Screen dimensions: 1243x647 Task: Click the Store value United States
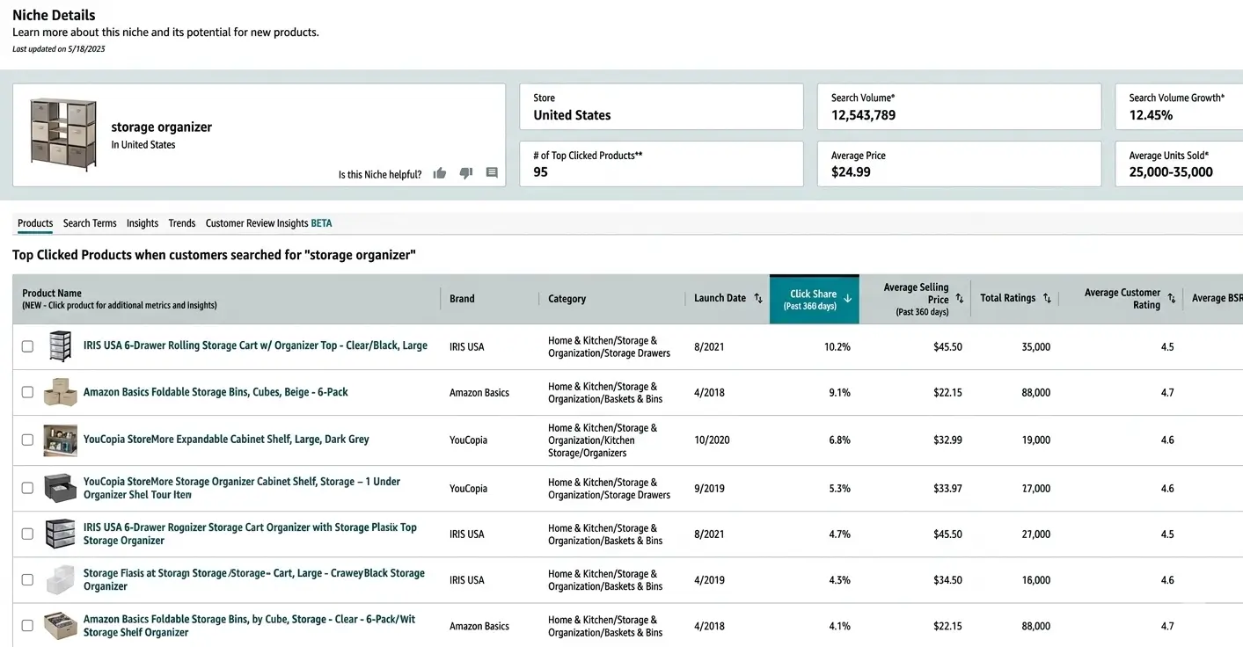(572, 115)
